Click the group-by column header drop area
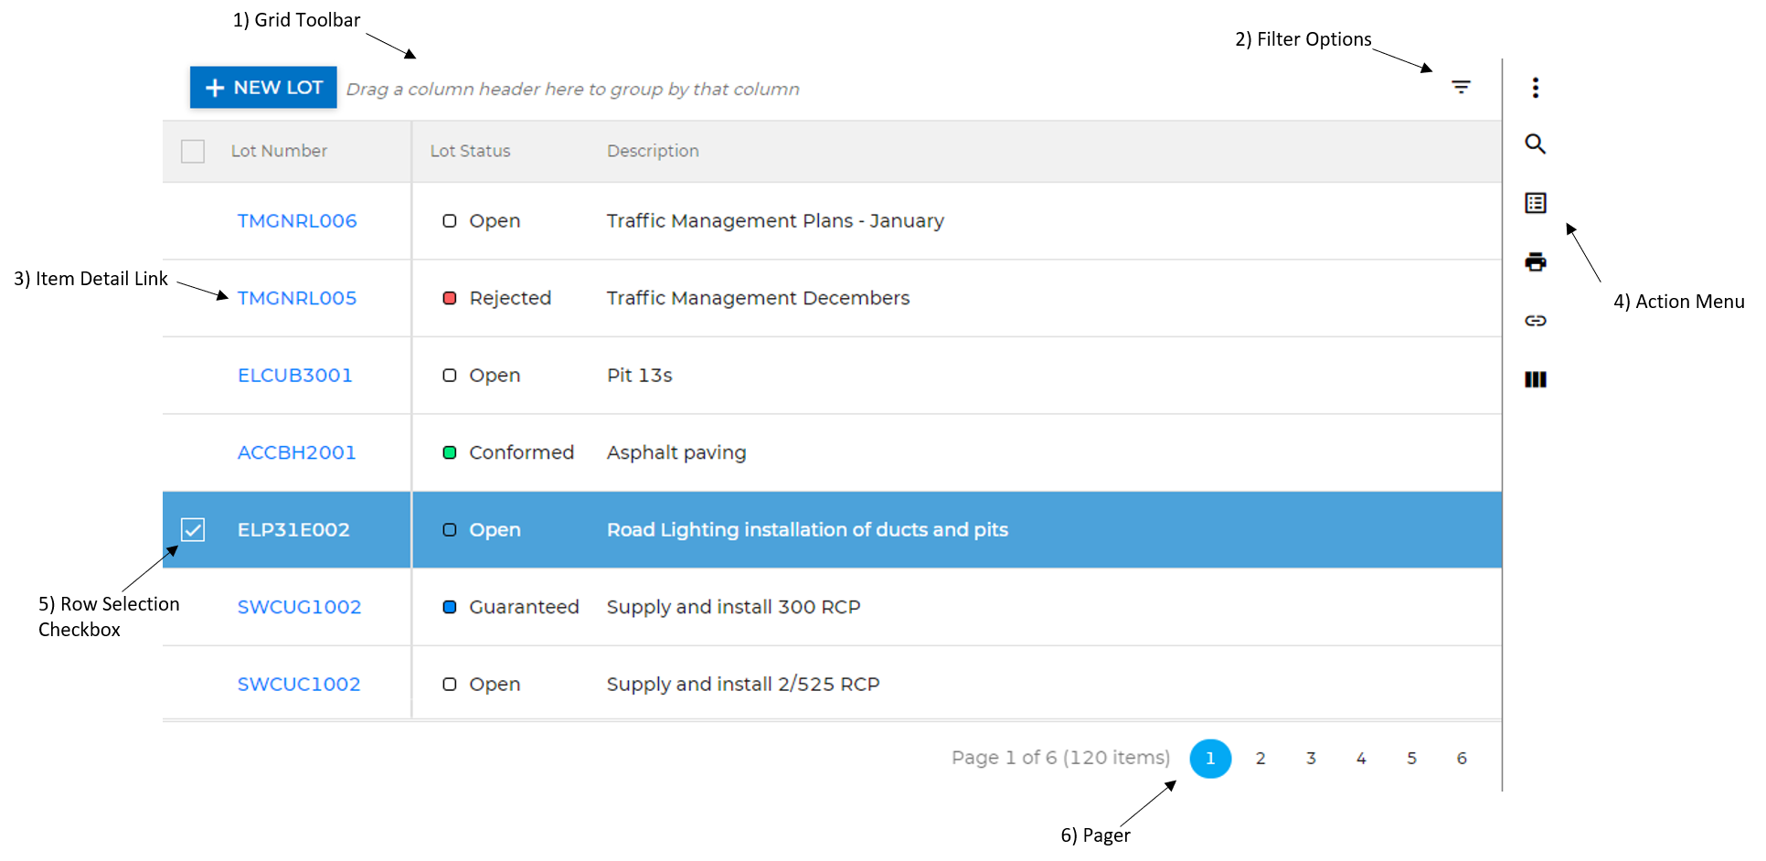 click(x=573, y=89)
